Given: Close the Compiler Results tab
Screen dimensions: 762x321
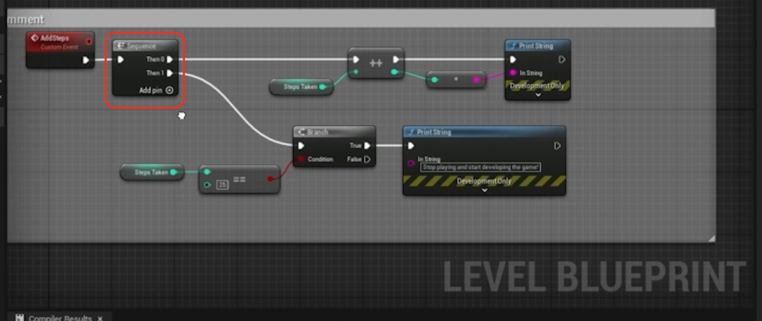Looking at the screenshot, I should click(x=100, y=319).
